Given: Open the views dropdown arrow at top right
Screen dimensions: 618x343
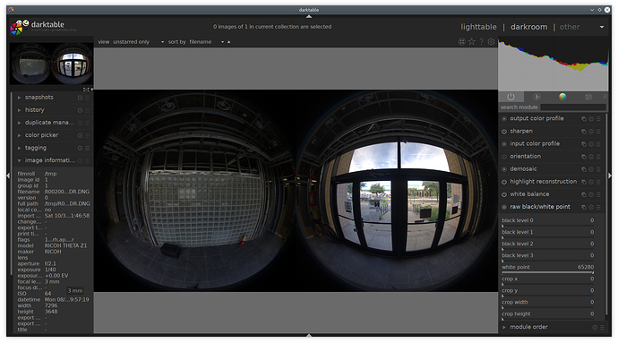Looking at the screenshot, I should click(x=602, y=27).
